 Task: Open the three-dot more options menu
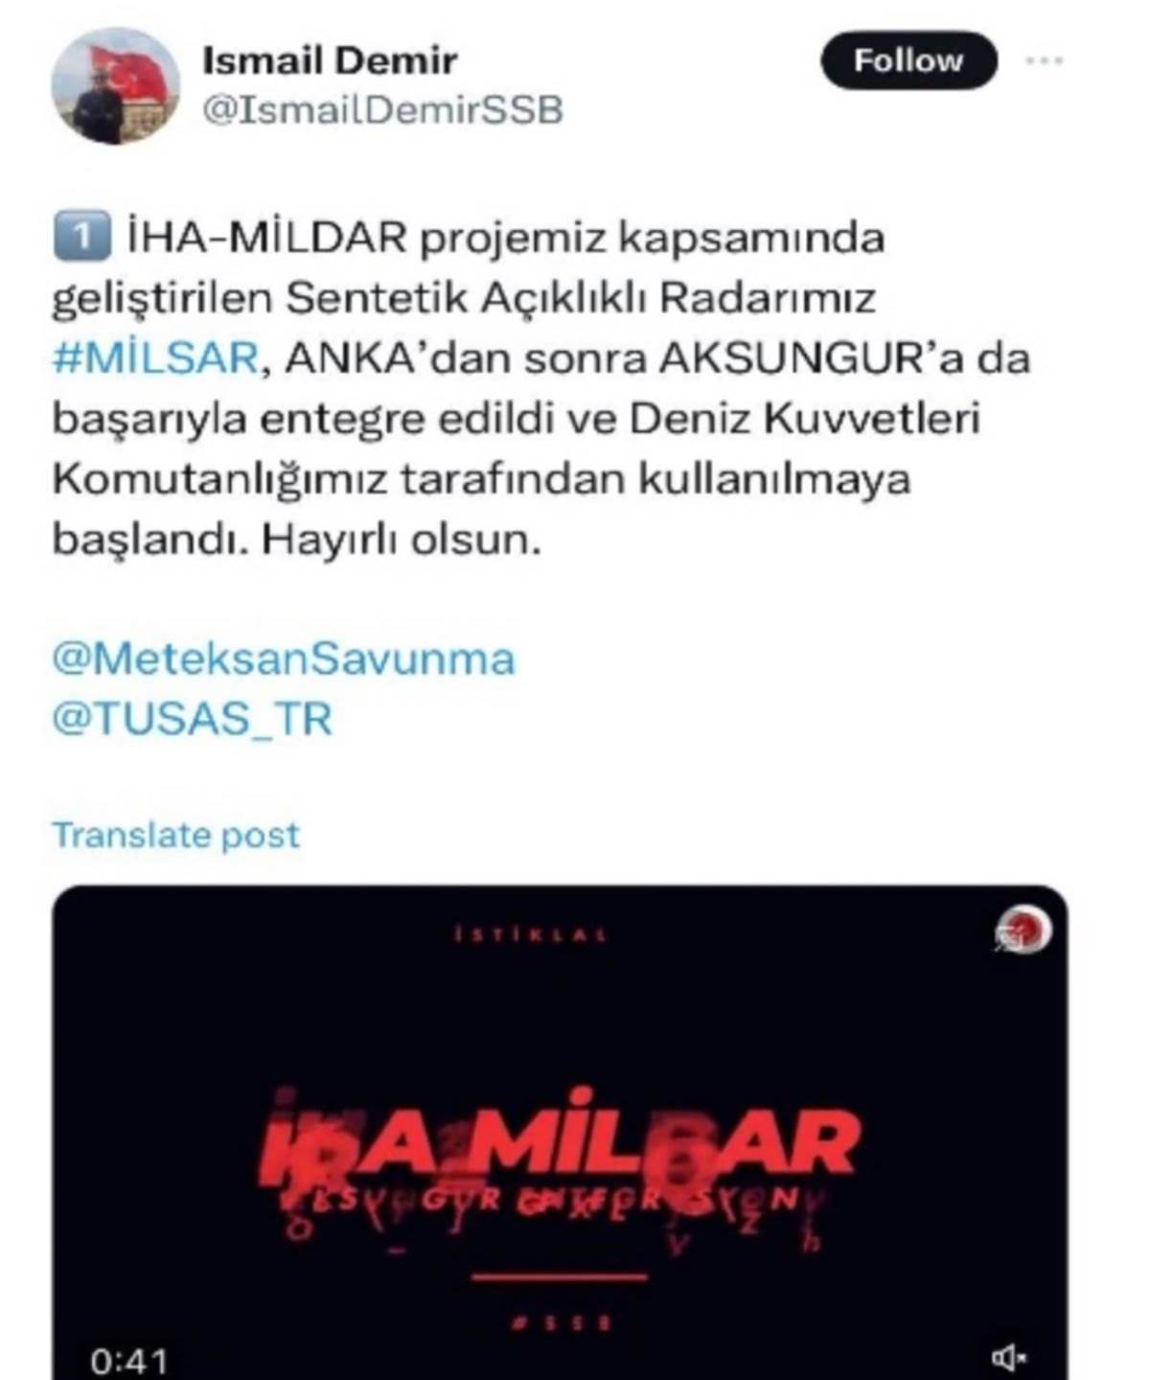[x=1045, y=60]
